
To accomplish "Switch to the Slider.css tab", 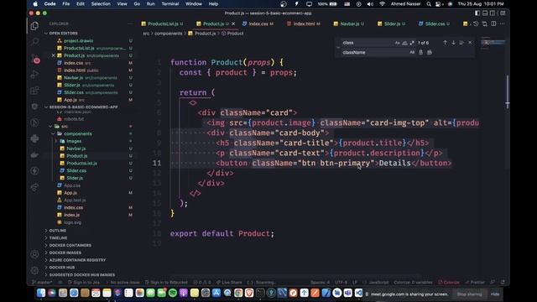I will point(435,23).
